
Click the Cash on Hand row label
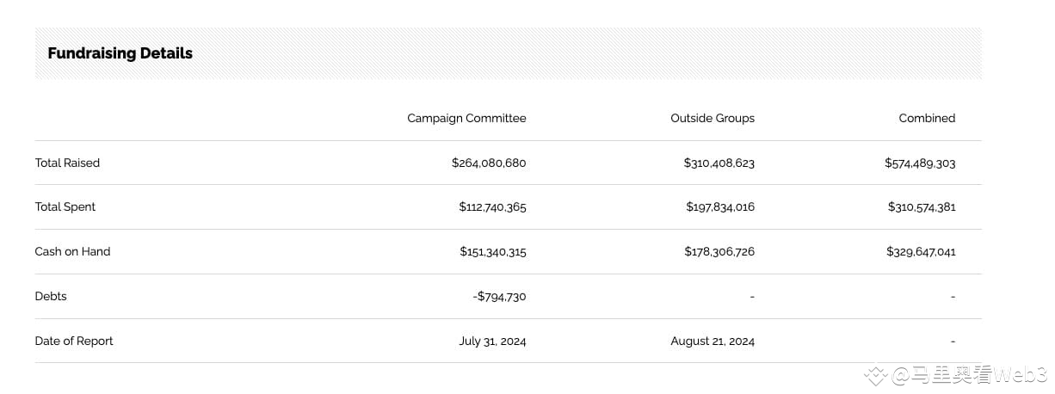pos(72,251)
